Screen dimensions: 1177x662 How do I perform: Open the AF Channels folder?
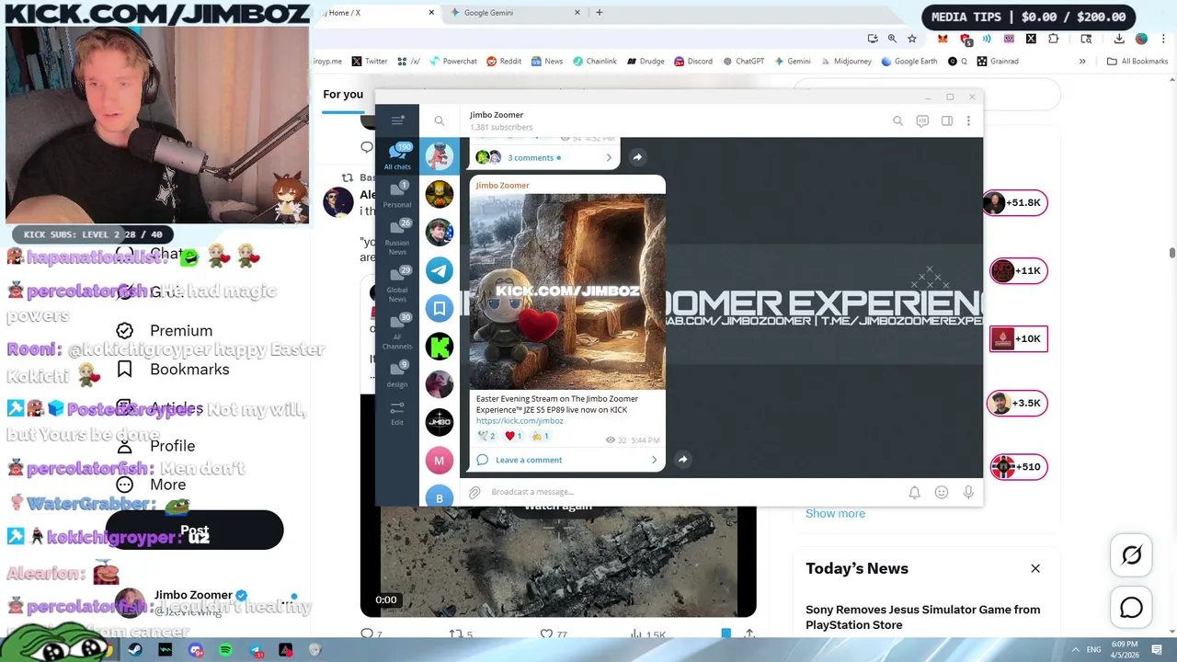tap(397, 332)
